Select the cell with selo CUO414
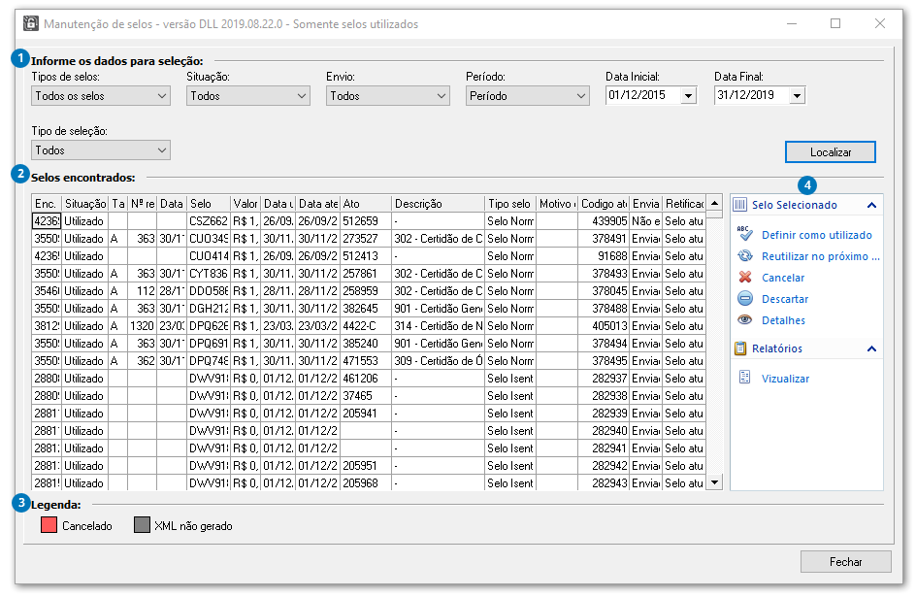 (x=209, y=256)
